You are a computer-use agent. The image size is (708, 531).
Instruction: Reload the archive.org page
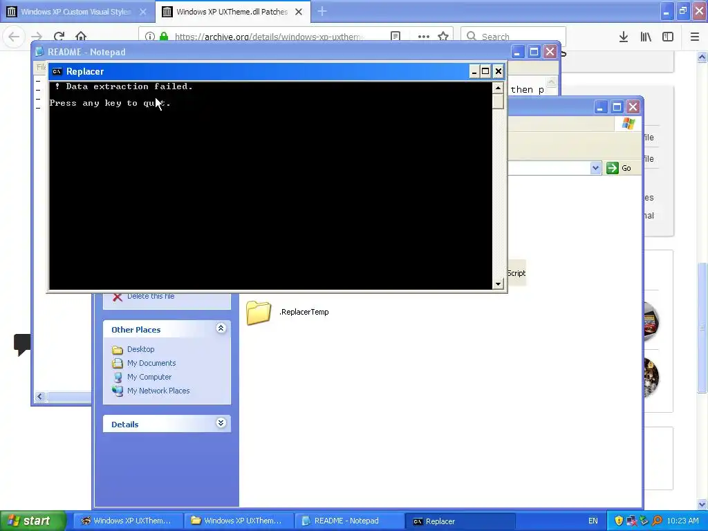(x=59, y=36)
